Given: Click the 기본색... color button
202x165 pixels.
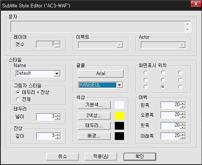Looking at the screenshot, I should click(94, 105).
